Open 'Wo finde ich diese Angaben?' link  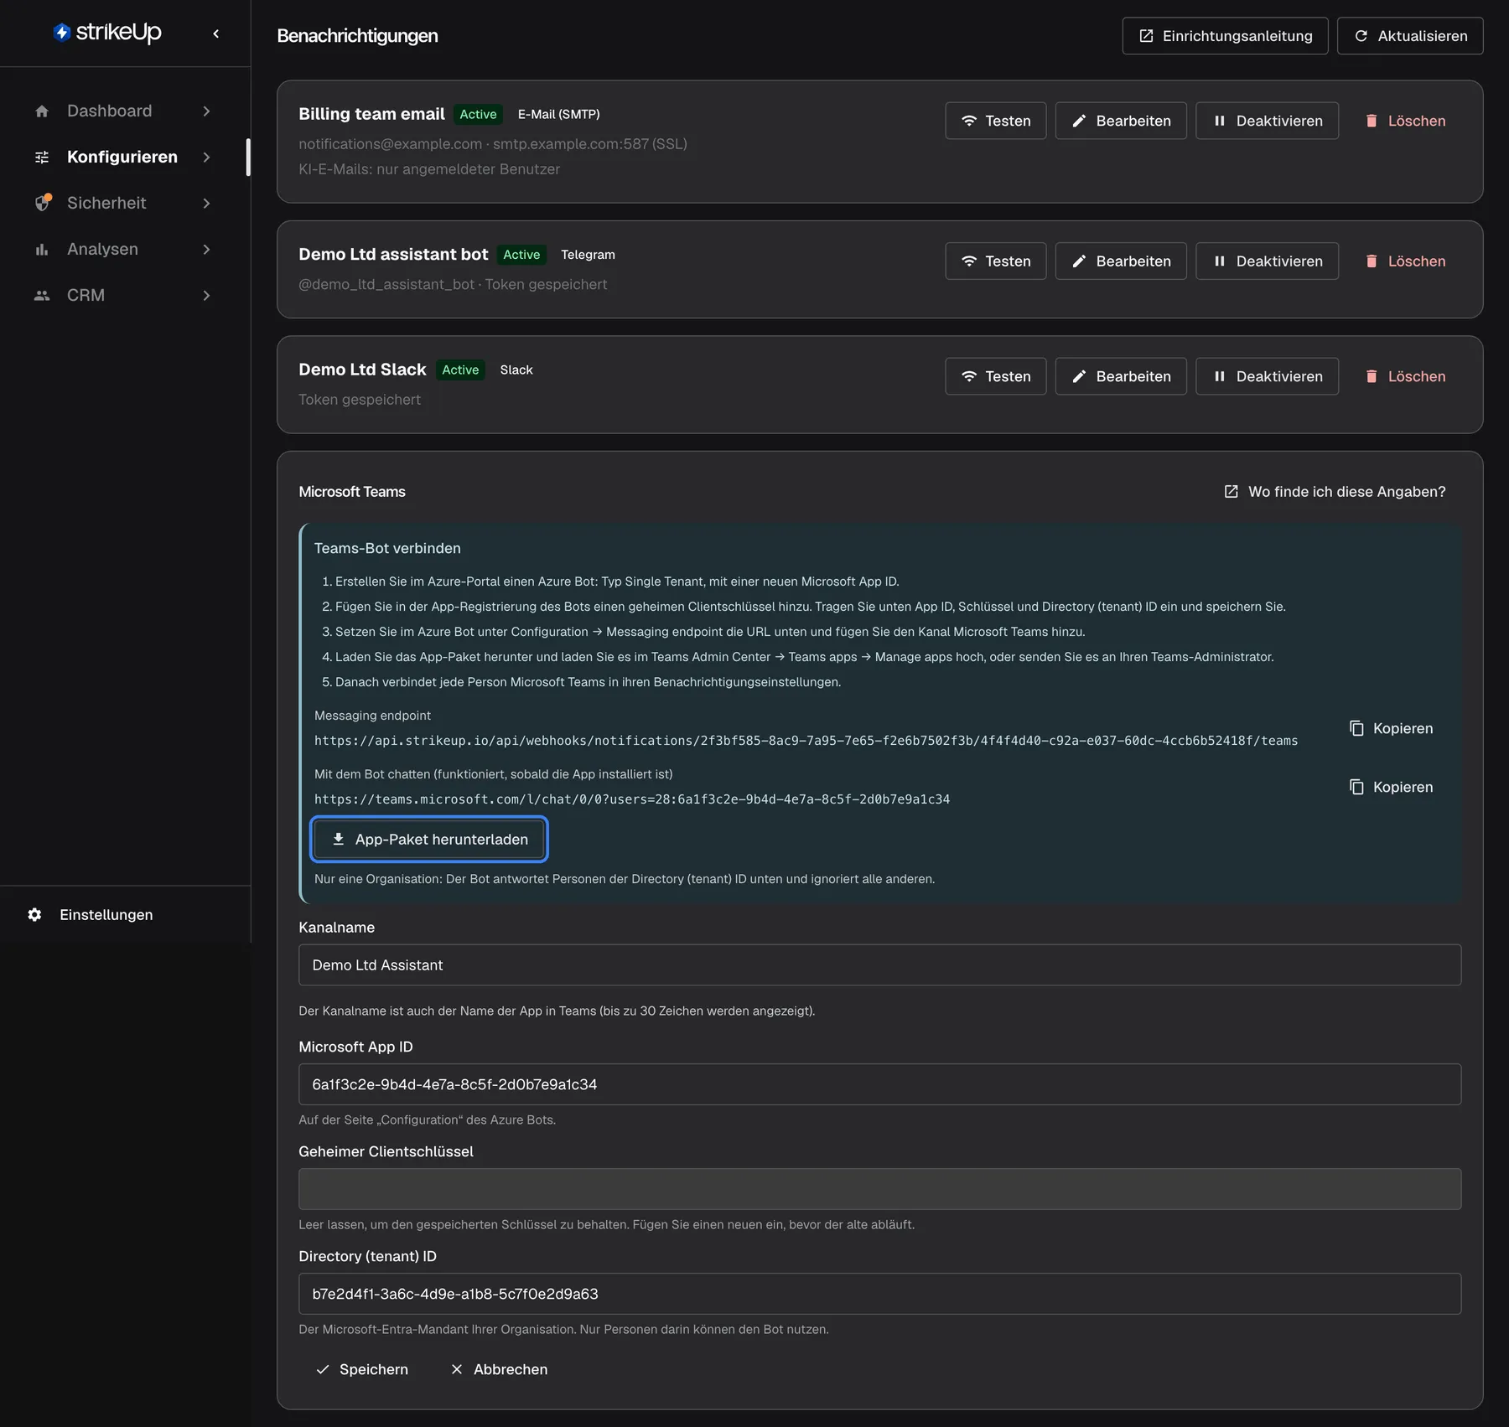pyautogui.click(x=1335, y=492)
